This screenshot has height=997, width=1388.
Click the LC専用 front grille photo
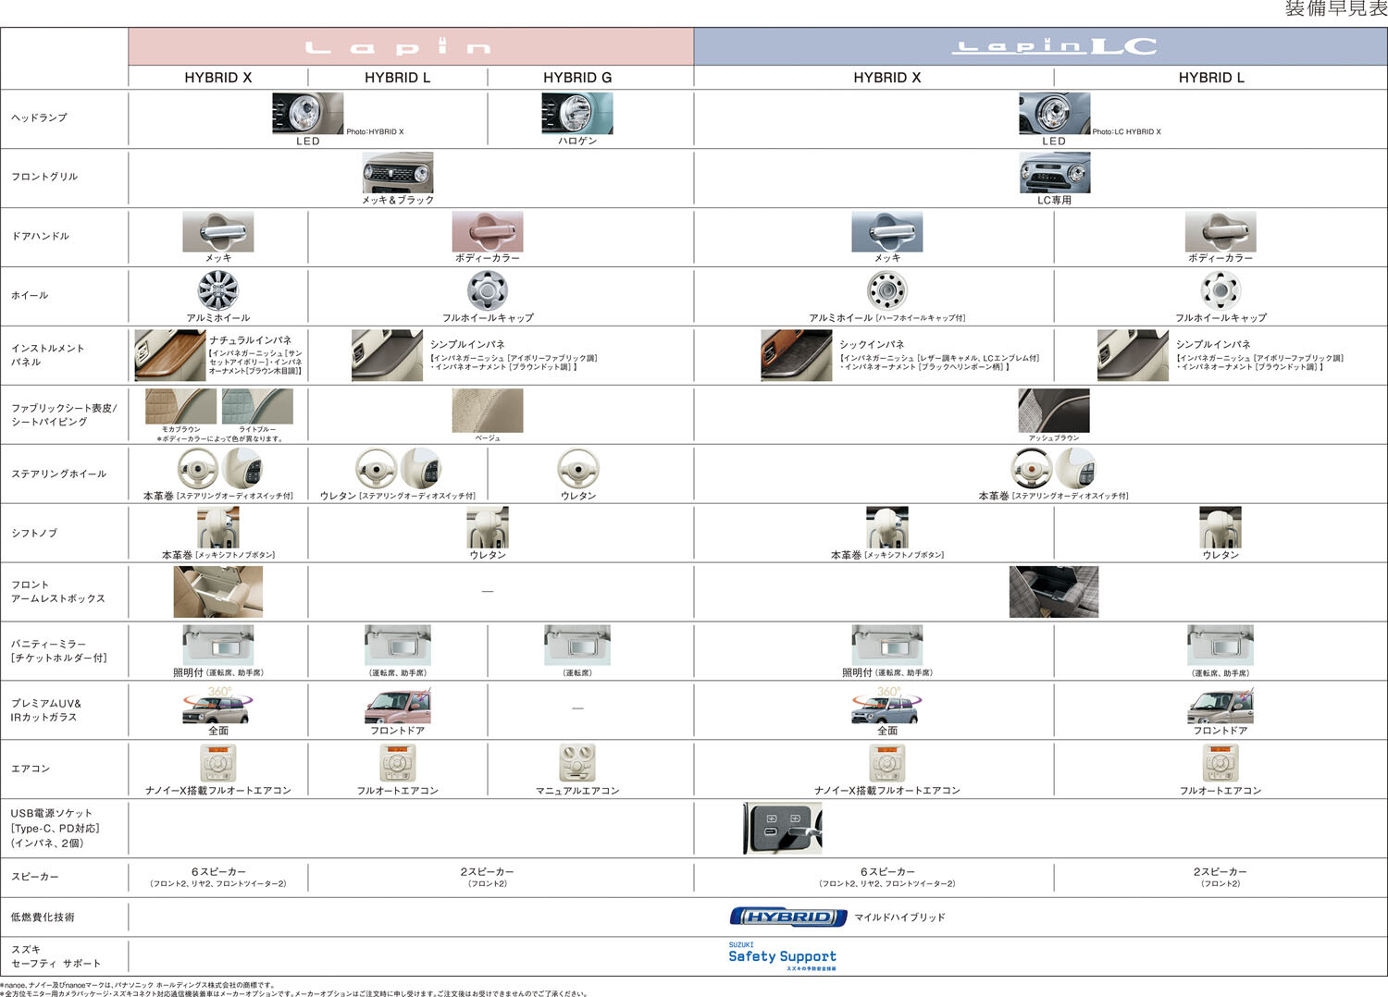tap(1054, 172)
